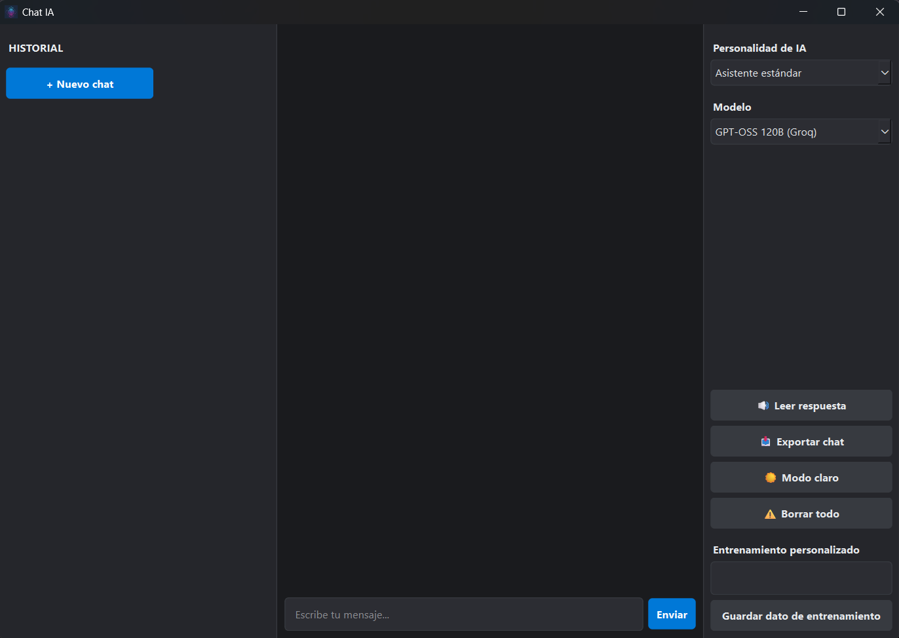Click the divider between history and chat
The height and width of the screenshot is (638, 899).
pos(277,328)
